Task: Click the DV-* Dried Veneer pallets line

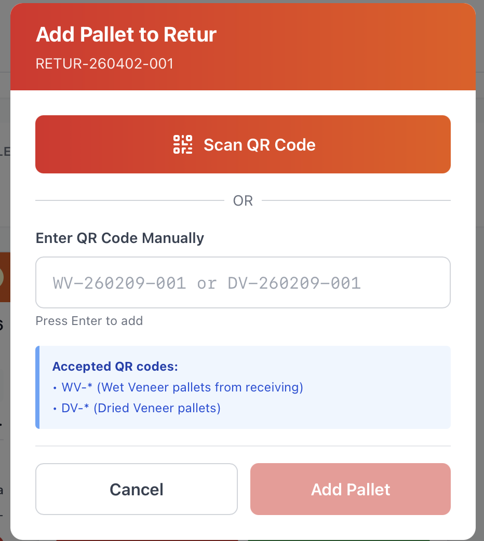Action: [x=141, y=408]
